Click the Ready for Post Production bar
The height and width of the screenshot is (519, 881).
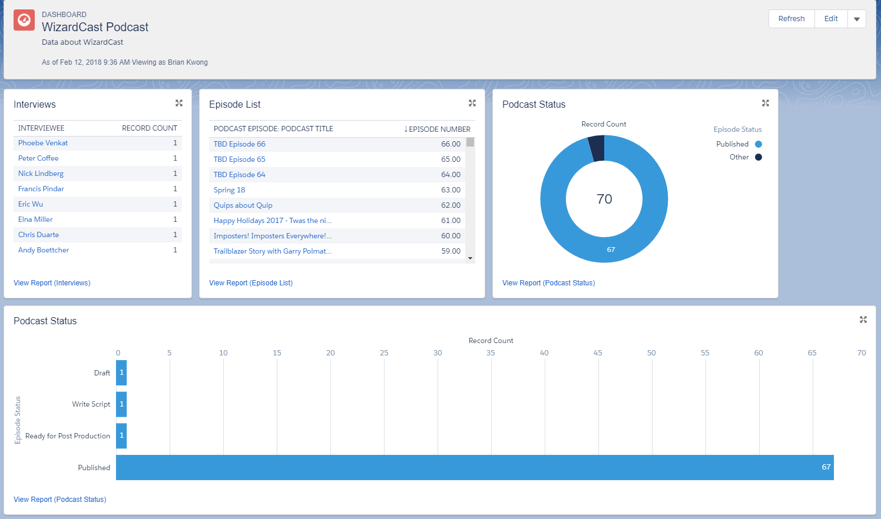[x=121, y=436]
